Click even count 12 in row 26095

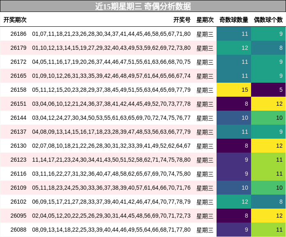[268, 216]
